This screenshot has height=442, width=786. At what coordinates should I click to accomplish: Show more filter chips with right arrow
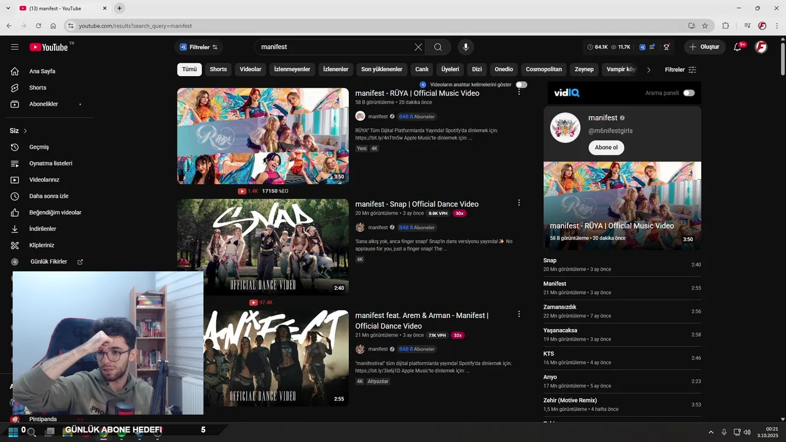648,70
